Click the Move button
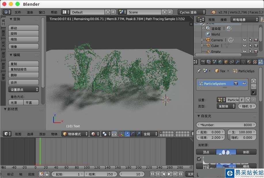 [x=24, y=28]
